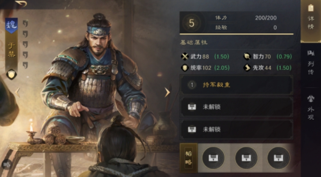Show next general with right arrow
321x177 pixels.
tap(167, 92)
